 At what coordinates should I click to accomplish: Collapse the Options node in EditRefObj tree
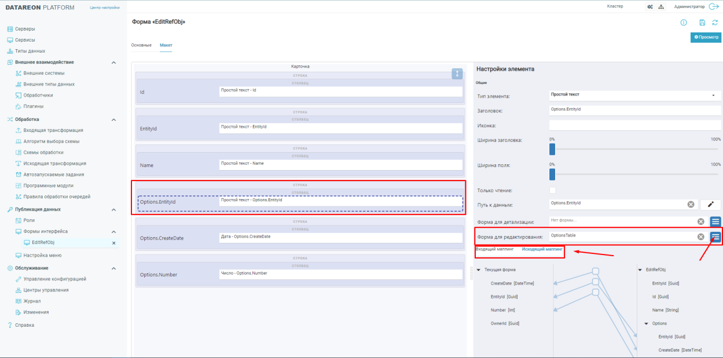(x=646, y=323)
